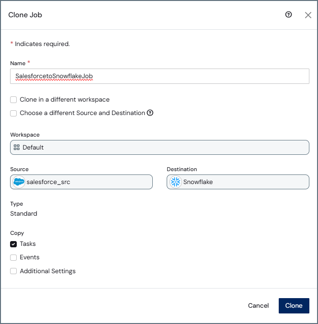Screen dimensions: 318x324
Task: Click the Indicates required note
Action: [40, 44]
